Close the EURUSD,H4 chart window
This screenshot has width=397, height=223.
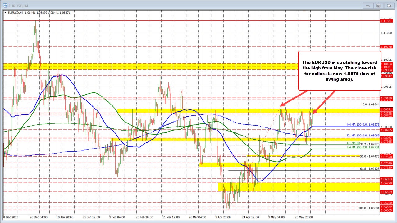click(389, 5)
